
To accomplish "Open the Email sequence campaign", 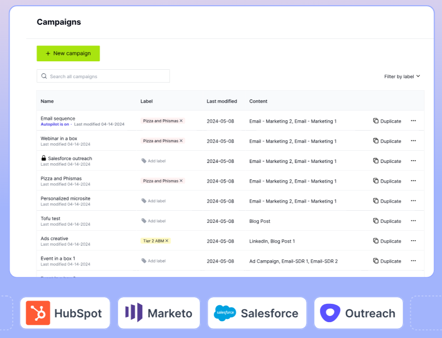I will click(x=58, y=118).
